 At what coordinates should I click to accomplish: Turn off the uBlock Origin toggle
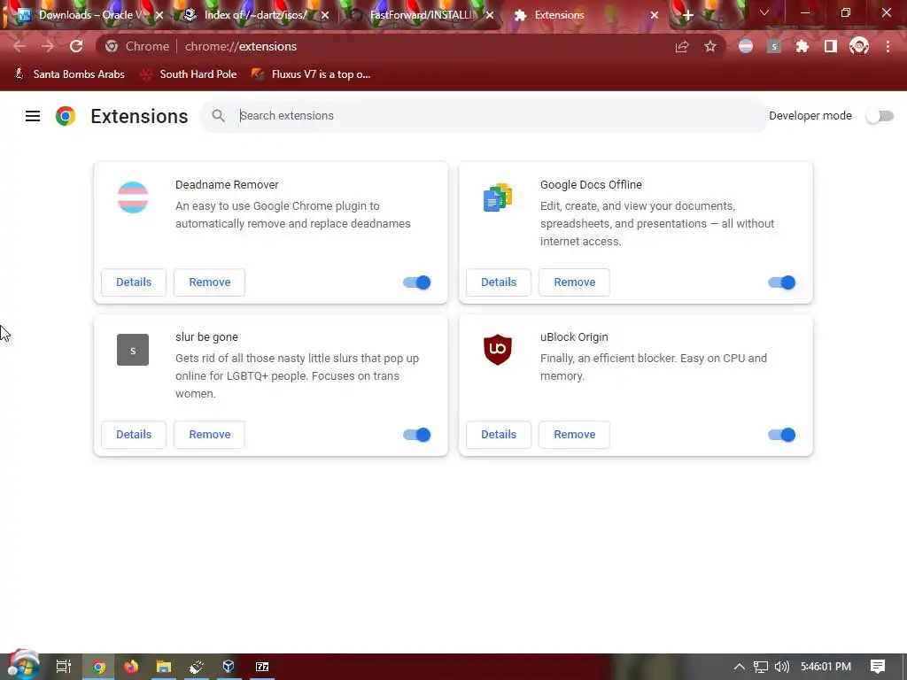781,434
